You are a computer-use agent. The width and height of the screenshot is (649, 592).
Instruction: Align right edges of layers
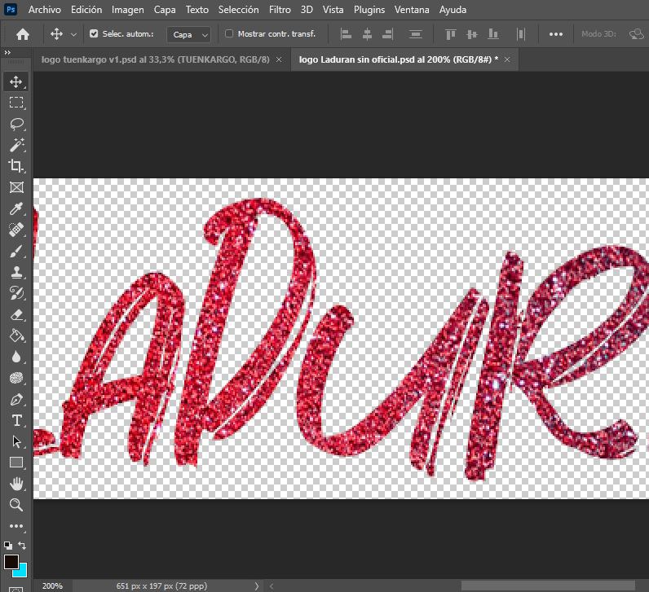coord(388,34)
